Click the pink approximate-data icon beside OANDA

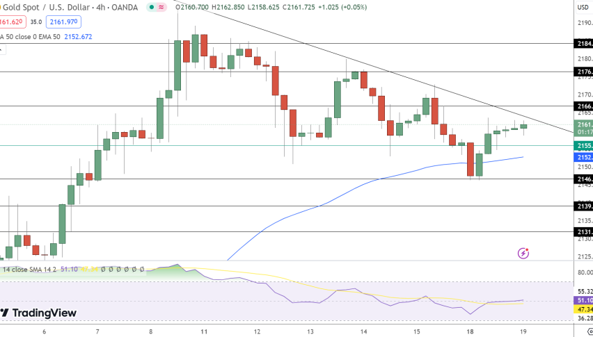point(162,7)
